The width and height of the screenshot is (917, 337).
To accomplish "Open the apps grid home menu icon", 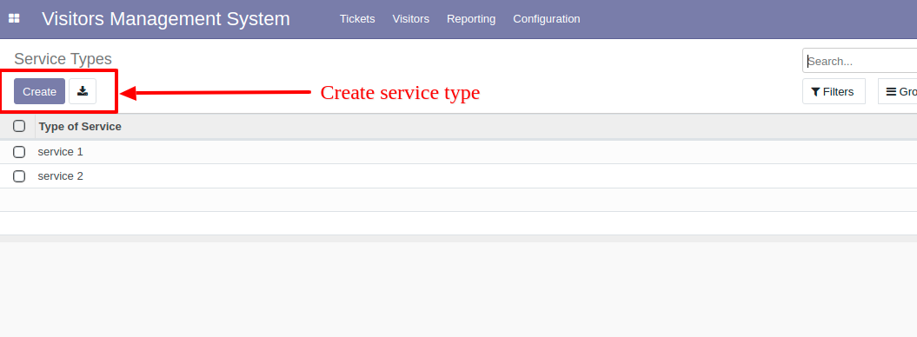I will pos(14,19).
